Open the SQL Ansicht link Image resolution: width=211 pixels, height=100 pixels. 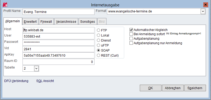coord(45,81)
